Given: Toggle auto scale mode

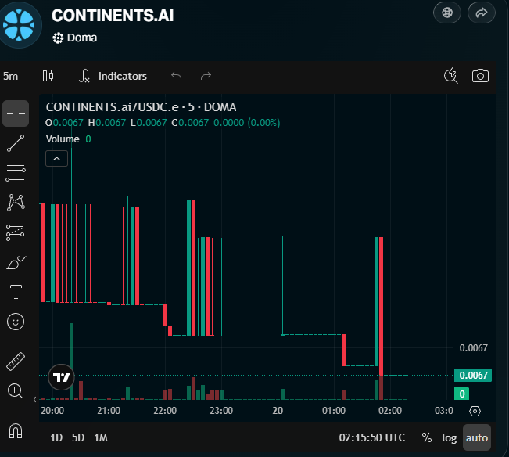Looking at the screenshot, I should [x=476, y=437].
